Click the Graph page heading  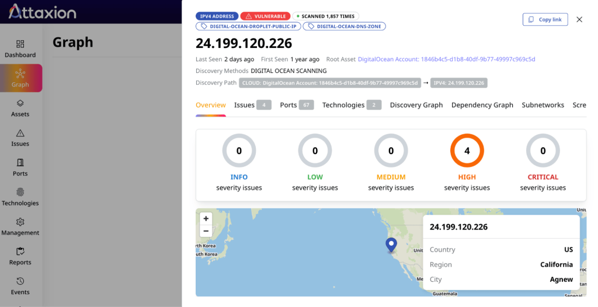pos(73,43)
